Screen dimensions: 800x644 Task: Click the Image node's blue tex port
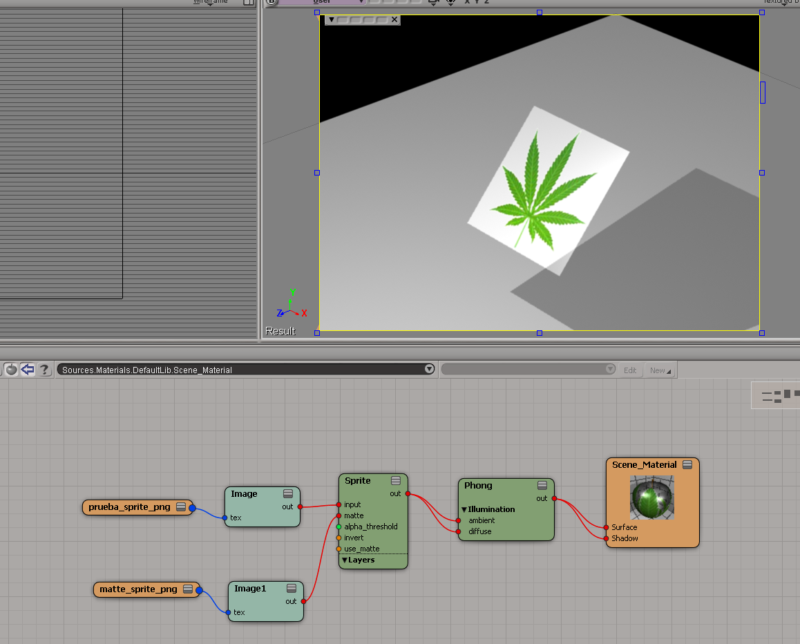225,518
